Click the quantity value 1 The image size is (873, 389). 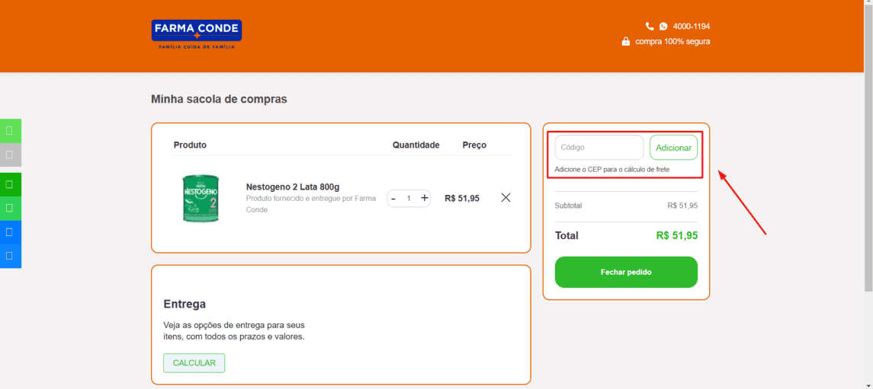409,199
